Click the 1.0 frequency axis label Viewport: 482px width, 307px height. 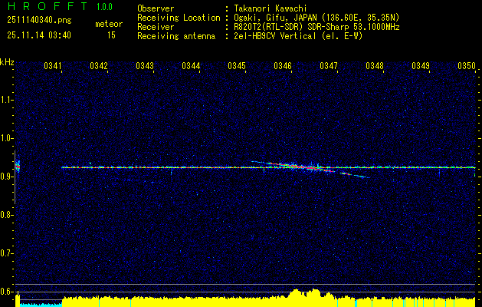click(6, 138)
